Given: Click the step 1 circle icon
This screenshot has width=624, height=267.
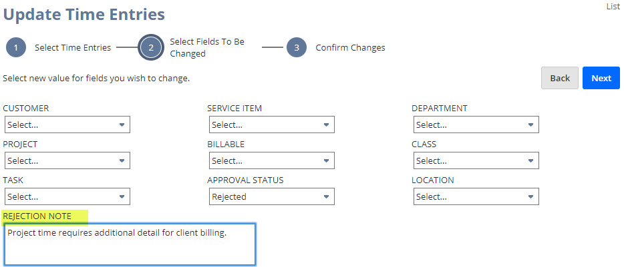Looking at the screenshot, I should coord(16,48).
